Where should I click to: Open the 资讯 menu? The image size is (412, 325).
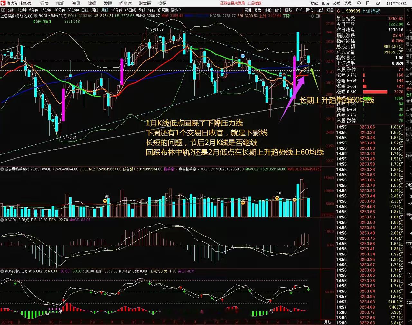tap(76, 3)
